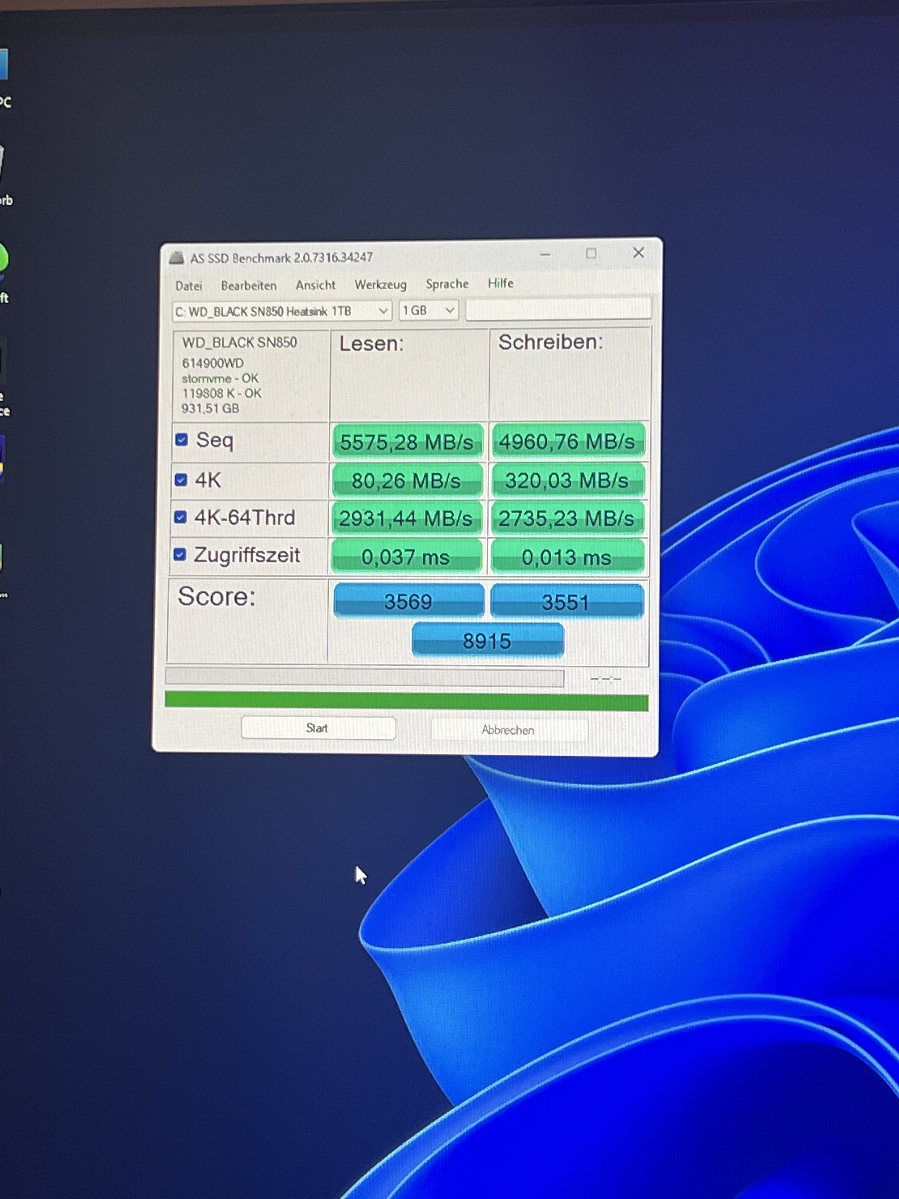Minimize the AS SSD Benchmark window

(545, 254)
